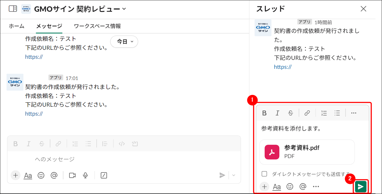382x194 pixels.
Task: Open the 今日 date navigation dropdown
Action: pyautogui.click(x=124, y=41)
